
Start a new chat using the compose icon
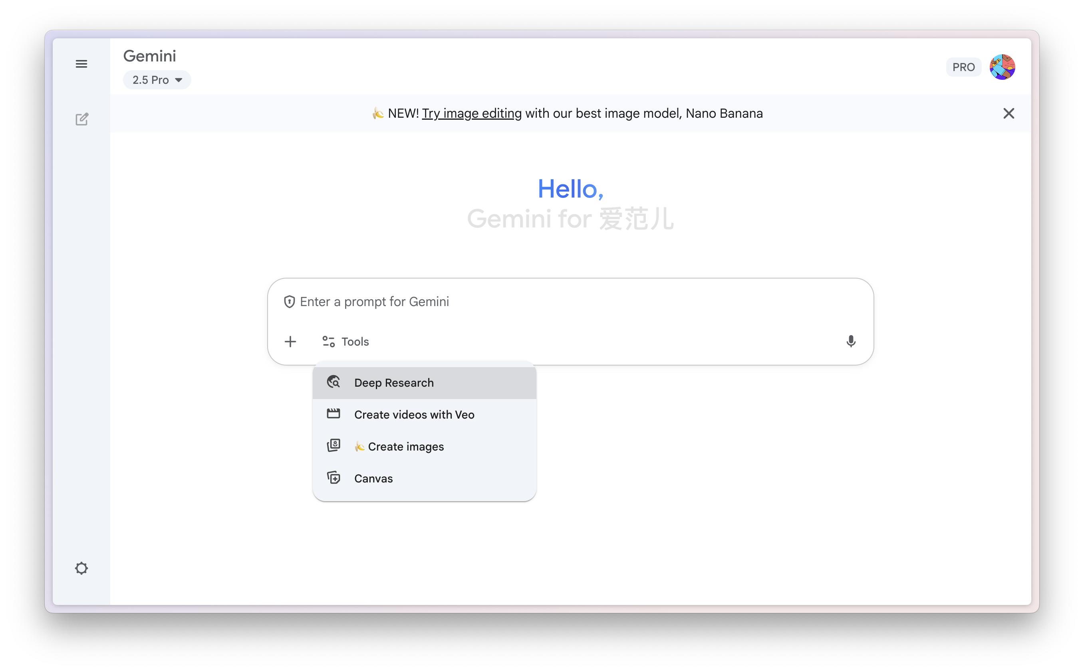pos(82,119)
